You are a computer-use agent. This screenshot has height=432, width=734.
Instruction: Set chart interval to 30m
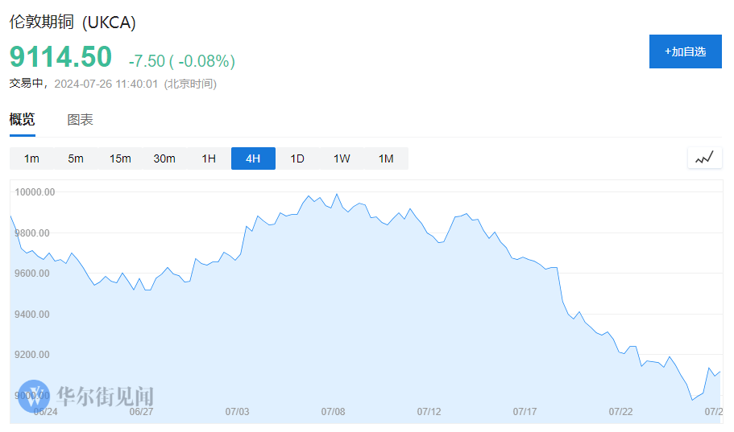tap(164, 158)
